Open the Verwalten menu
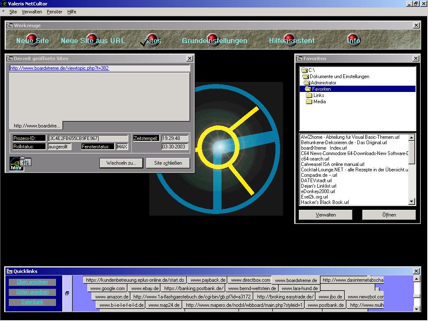Image resolution: width=428 pixels, height=321 pixels. point(32,12)
